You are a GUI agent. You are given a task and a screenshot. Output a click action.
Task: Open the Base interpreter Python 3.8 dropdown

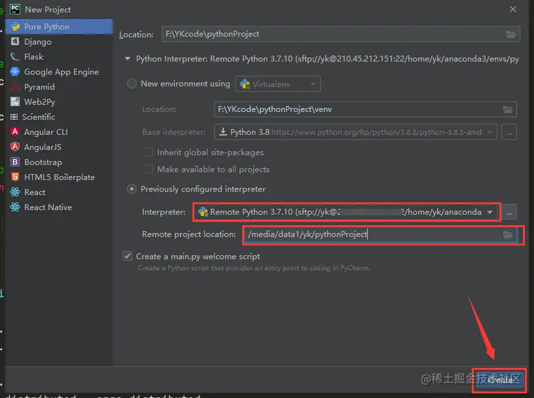[355, 132]
